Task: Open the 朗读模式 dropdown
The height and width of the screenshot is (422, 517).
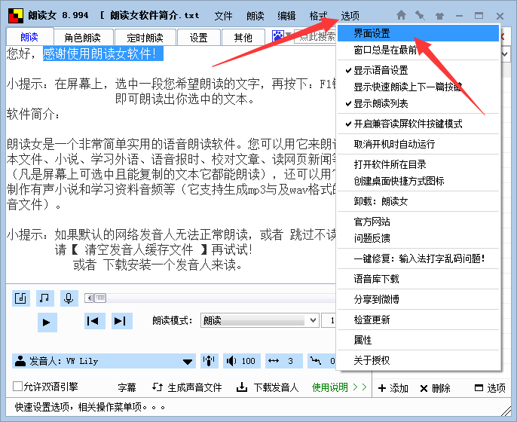Action: tap(259, 320)
